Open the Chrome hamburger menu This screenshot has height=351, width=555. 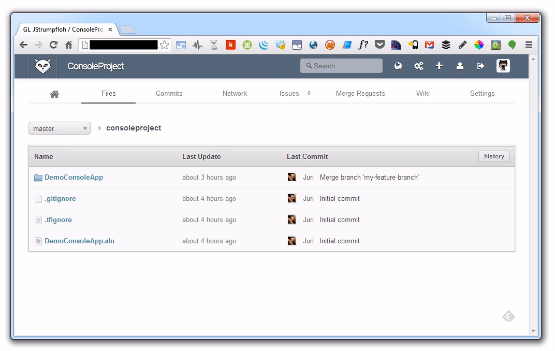(529, 45)
